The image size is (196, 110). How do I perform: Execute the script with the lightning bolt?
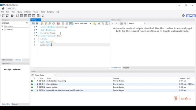click(42, 24)
